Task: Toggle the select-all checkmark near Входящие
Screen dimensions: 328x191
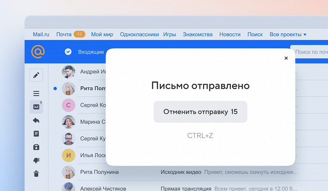Action: click(68, 52)
